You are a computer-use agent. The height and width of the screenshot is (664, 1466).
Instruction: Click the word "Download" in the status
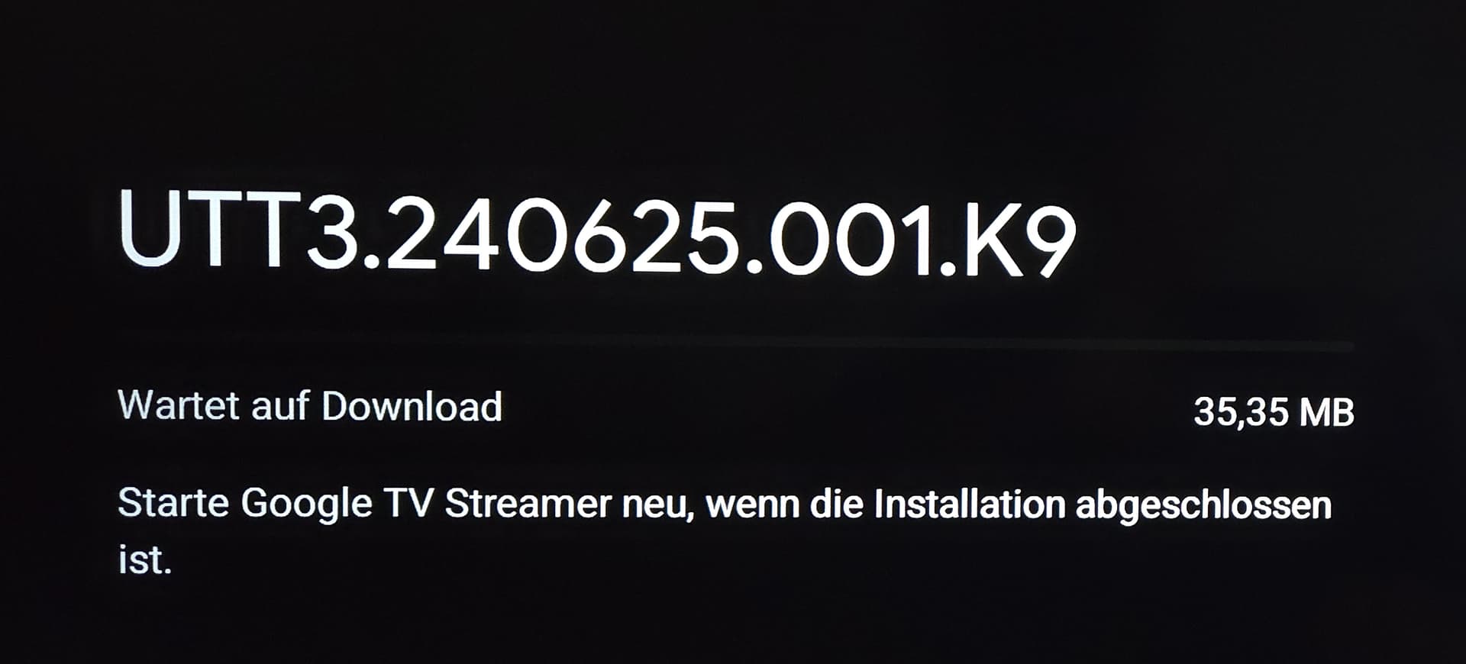[x=412, y=406]
